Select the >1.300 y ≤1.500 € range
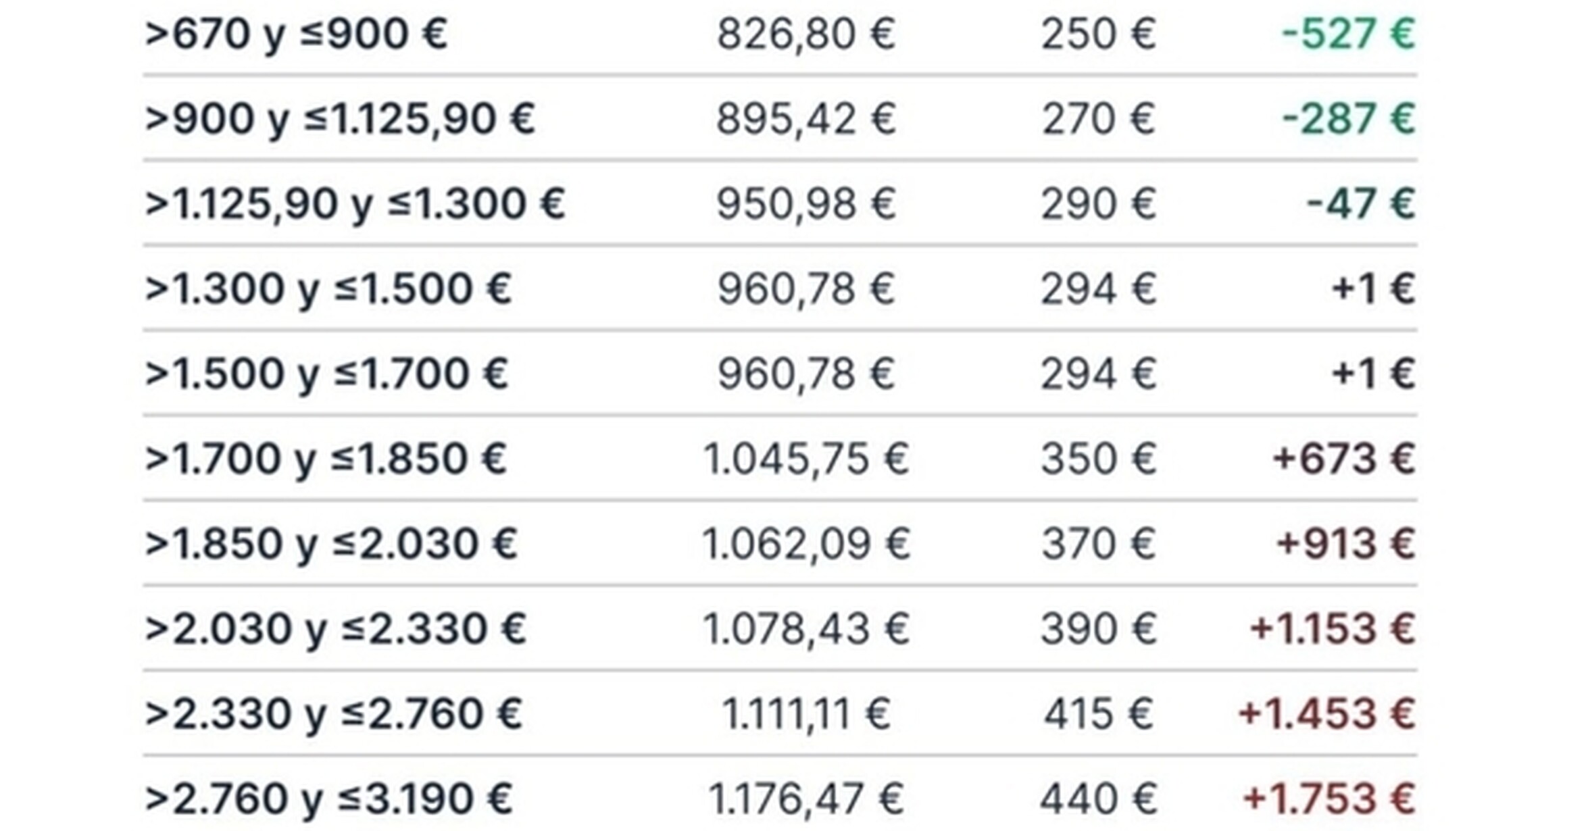 tap(328, 289)
